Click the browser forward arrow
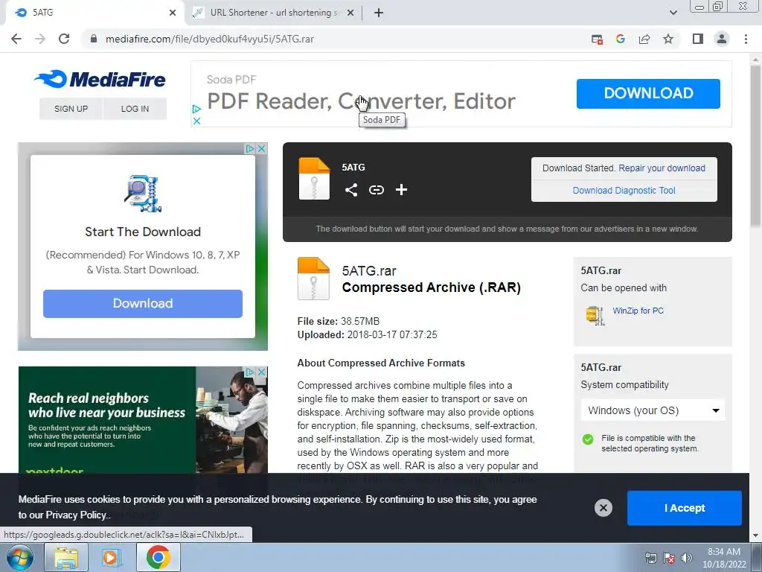This screenshot has width=762, height=572. (x=40, y=39)
